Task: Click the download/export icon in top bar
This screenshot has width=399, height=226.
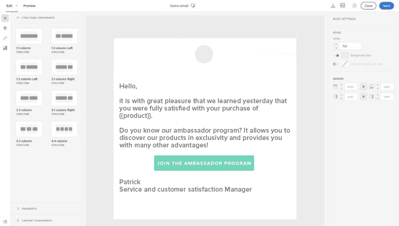Action: click(x=333, y=6)
